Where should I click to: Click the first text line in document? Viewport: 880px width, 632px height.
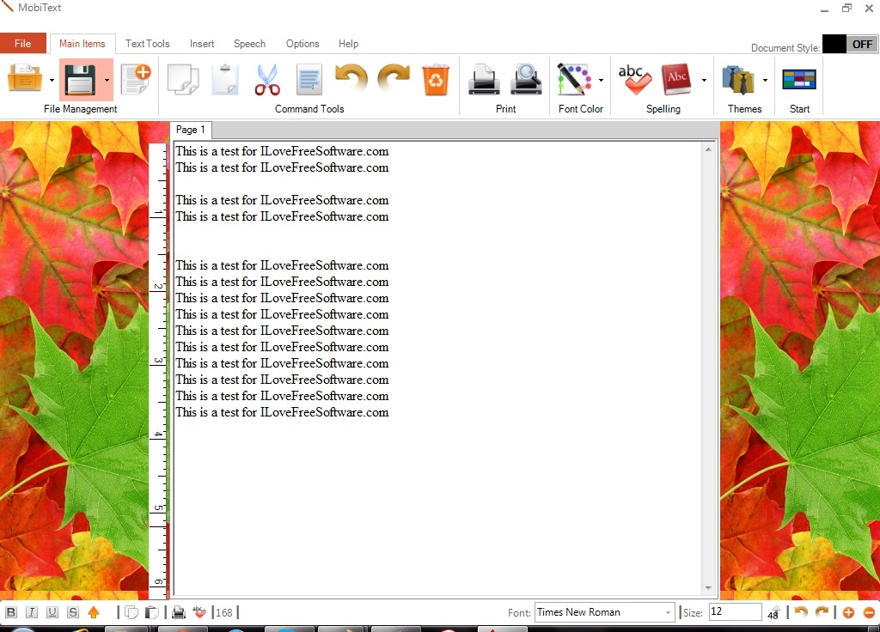point(282,151)
